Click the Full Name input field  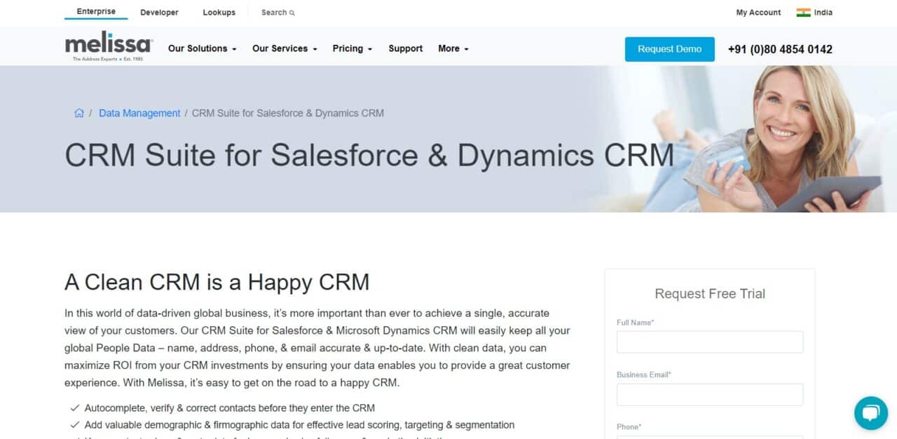(710, 342)
